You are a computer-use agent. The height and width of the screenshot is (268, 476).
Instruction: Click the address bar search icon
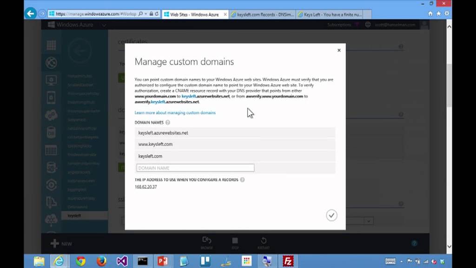[140, 14]
